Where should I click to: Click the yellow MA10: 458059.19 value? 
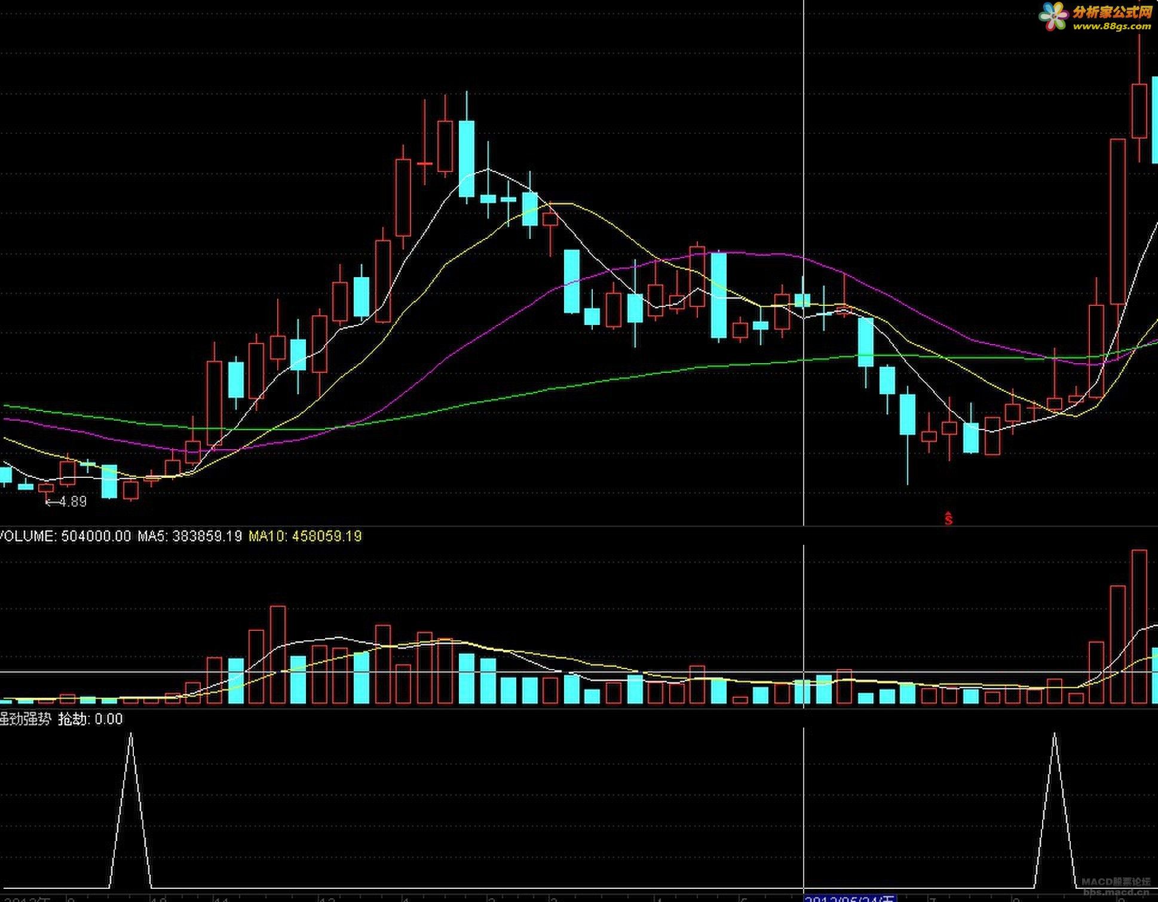[x=305, y=536]
